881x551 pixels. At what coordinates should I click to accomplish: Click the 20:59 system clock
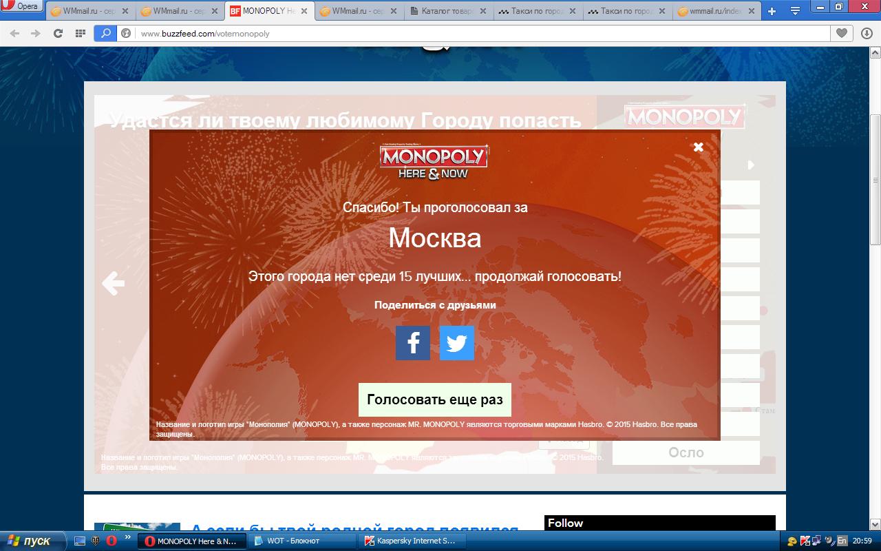[x=863, y=541]
